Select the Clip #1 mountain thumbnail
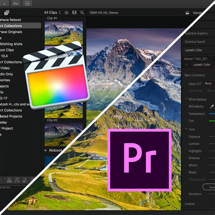This screenshot has height=215, width=215. [x=64, y=33]
